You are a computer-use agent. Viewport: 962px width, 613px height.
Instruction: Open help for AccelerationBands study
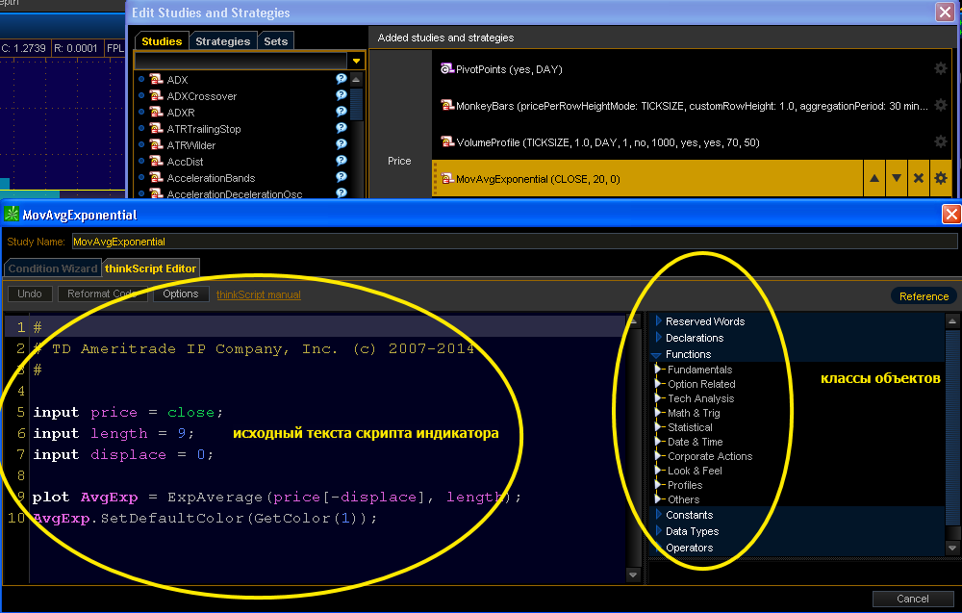coord(342,177)
